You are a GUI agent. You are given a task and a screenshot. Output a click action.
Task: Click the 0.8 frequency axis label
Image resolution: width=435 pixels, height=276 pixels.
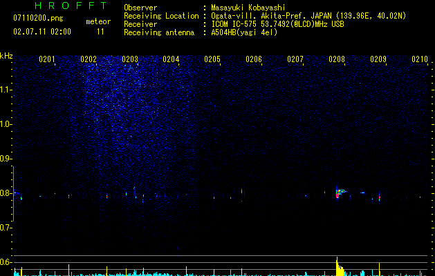pyautogui.click(x=6, y=193)
